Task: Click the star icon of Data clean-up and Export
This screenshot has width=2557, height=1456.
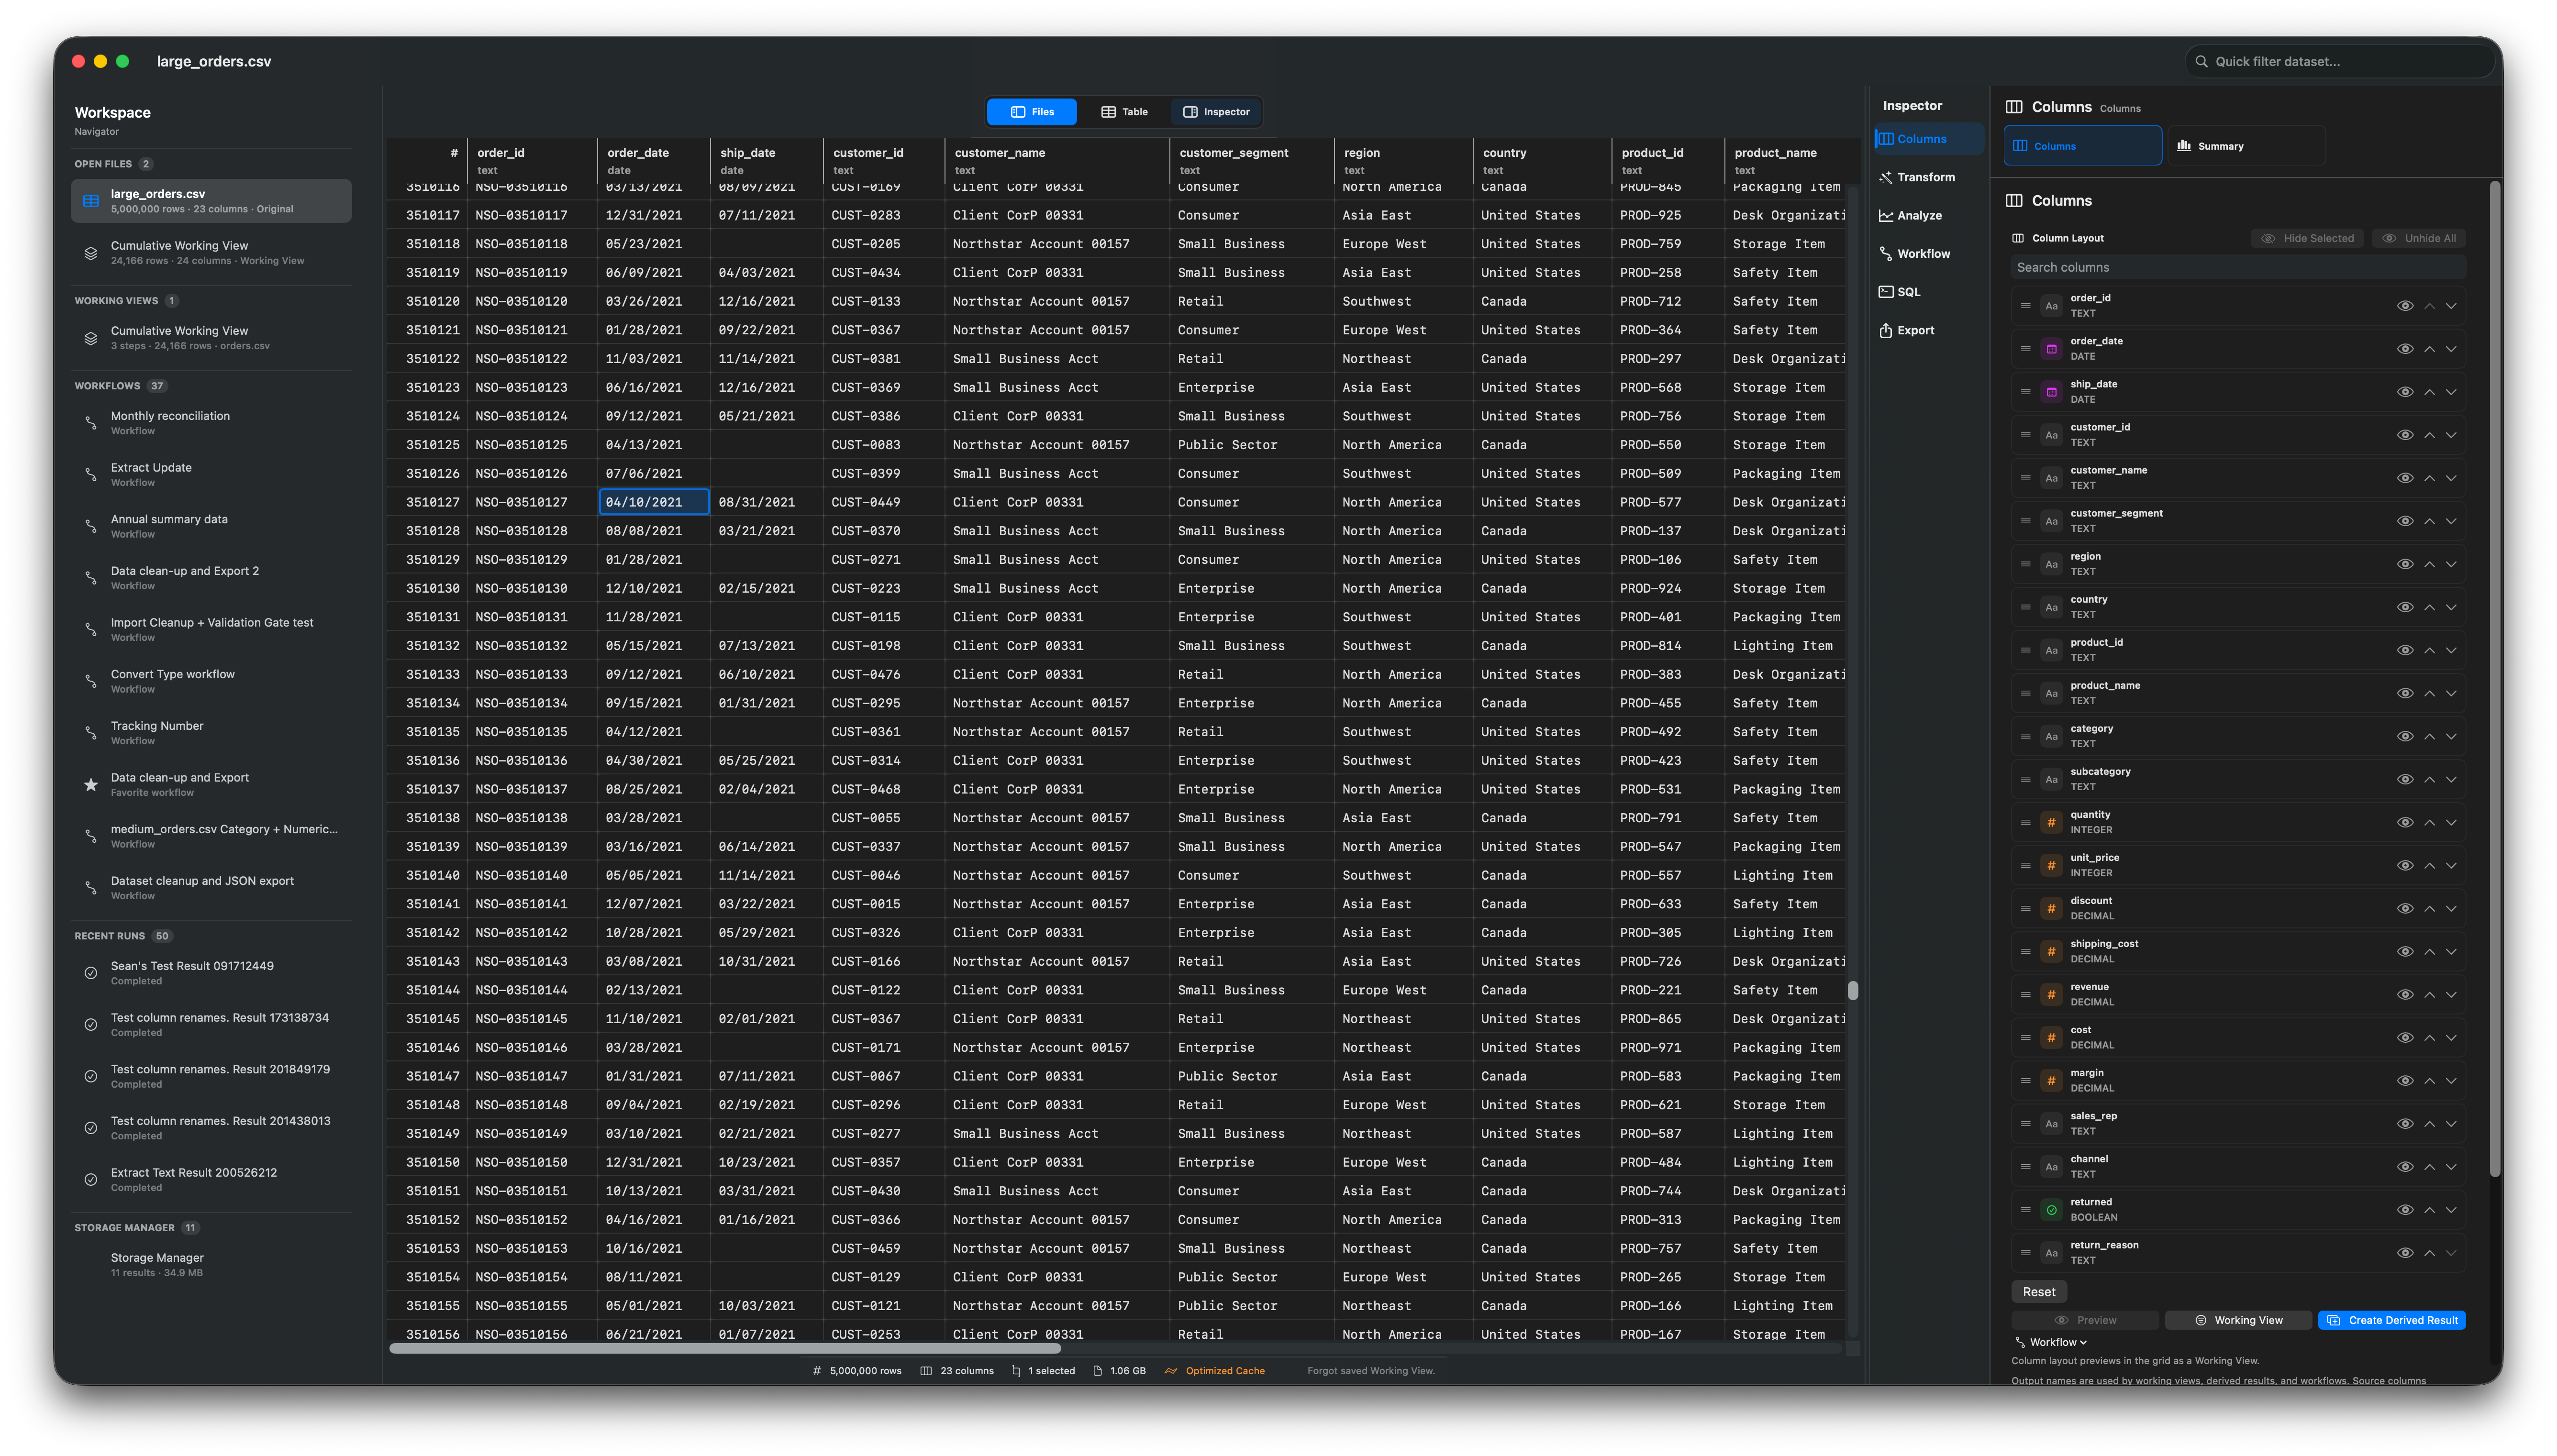Action: [91, 785]
